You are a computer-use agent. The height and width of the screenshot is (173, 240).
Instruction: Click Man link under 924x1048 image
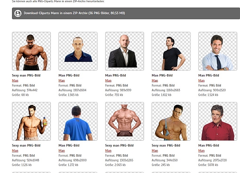[x=15, y=151]
